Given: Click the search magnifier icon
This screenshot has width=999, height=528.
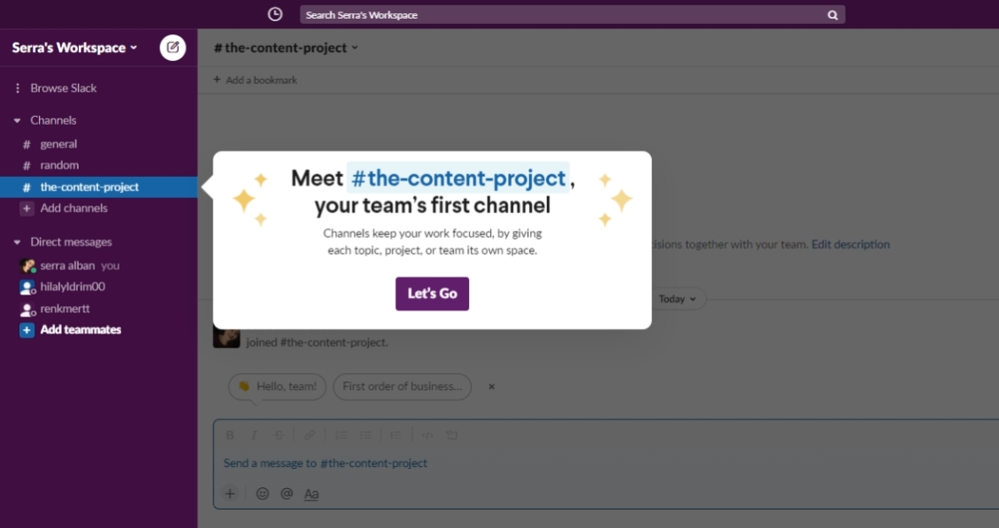Looking at the screenshot, I should point(833,13).
